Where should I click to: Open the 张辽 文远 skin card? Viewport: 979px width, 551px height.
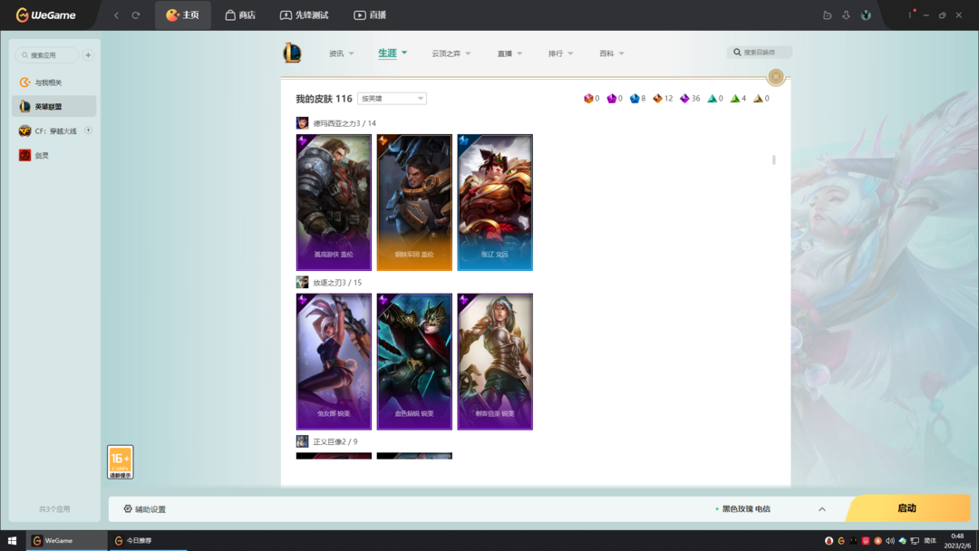click(495, 202)
